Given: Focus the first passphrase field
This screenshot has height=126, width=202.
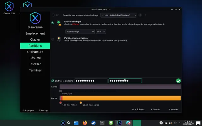Looking at the screenshot, I should 91,81.
